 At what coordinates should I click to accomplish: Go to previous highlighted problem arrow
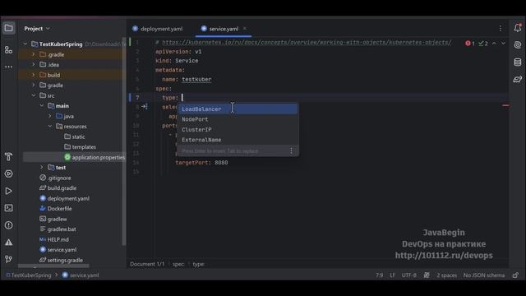click(x=494, y=44)
